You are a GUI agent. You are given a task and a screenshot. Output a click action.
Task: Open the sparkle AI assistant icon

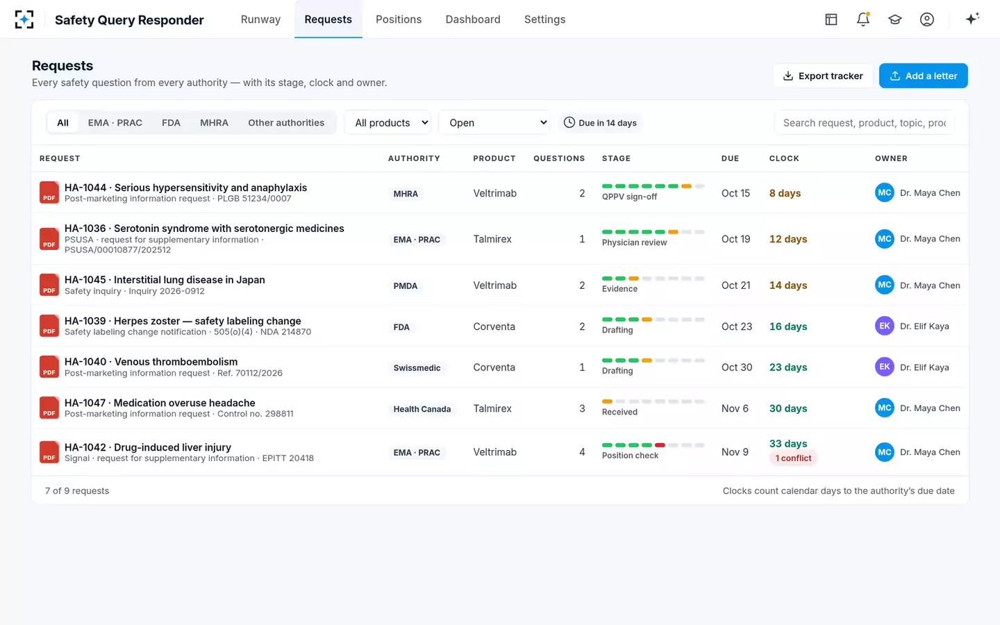pyautogui.click(x=972, y=19)
